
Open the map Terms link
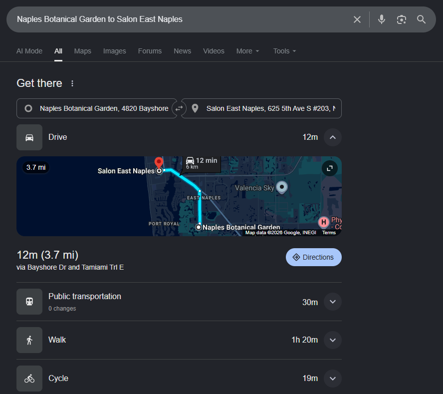(x=329, y=233)
